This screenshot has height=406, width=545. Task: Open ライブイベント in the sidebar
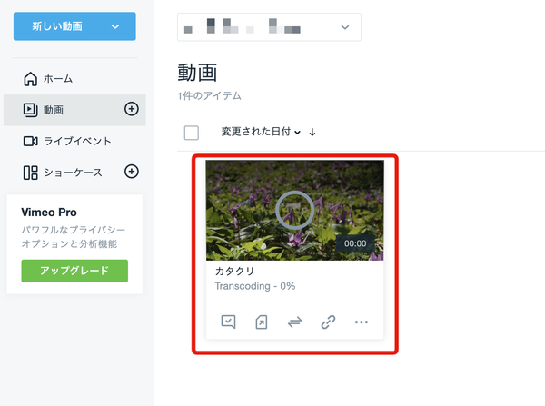74,141
